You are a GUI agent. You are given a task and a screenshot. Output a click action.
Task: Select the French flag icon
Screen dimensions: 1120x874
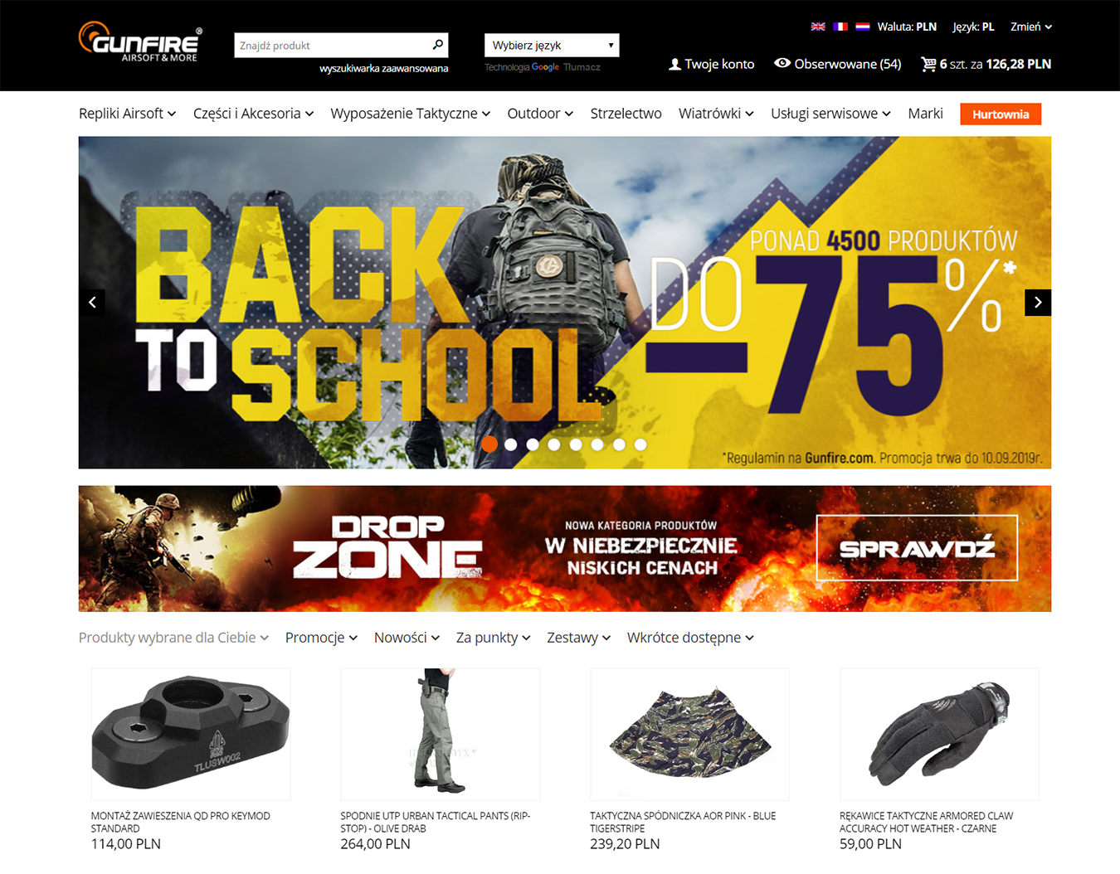pyautogui.click(x=840, y=27)
